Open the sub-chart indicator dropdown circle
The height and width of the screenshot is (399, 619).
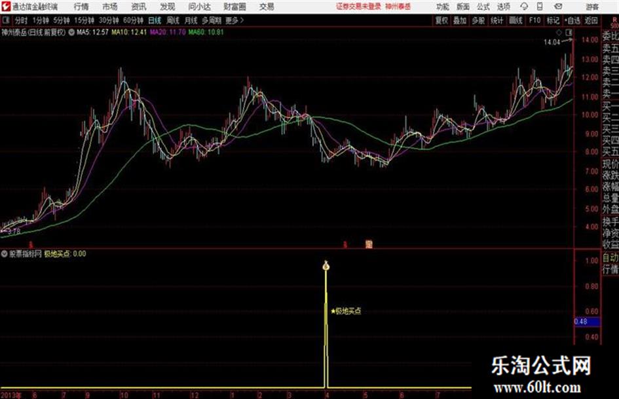[x=4, y=254]
